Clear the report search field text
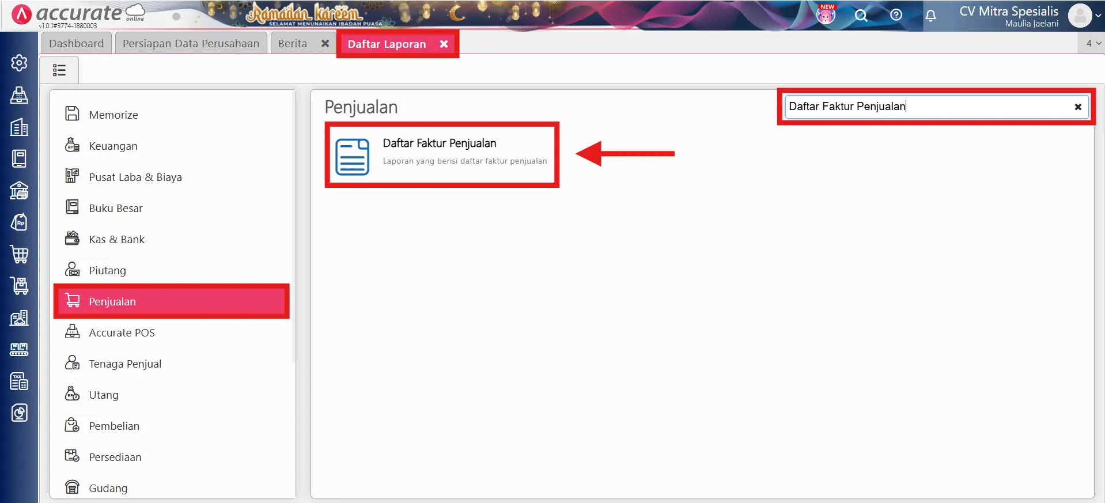This screenshot has width=1105, height=503. 1077,107
